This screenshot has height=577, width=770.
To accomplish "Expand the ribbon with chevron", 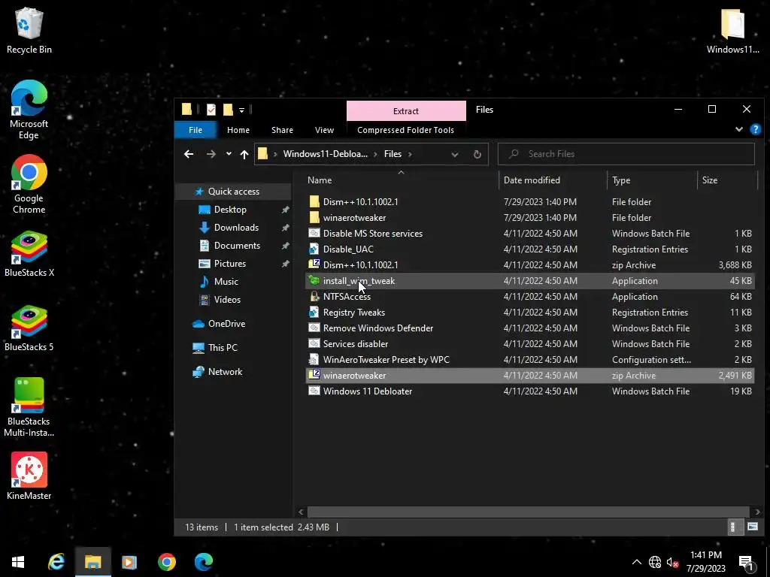I will tap(738, 129).
